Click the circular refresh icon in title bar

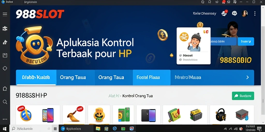[235, 2]
